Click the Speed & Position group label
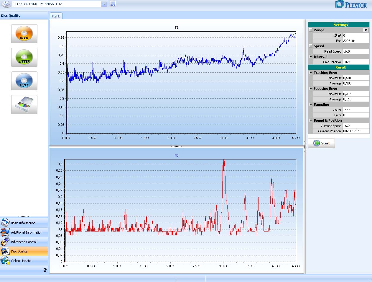The image size is (372, 282). click(x=328, y=120)
